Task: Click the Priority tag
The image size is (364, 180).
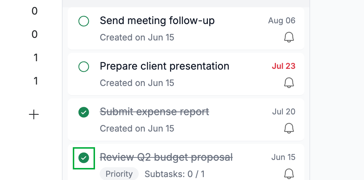Action: (119, 174)
